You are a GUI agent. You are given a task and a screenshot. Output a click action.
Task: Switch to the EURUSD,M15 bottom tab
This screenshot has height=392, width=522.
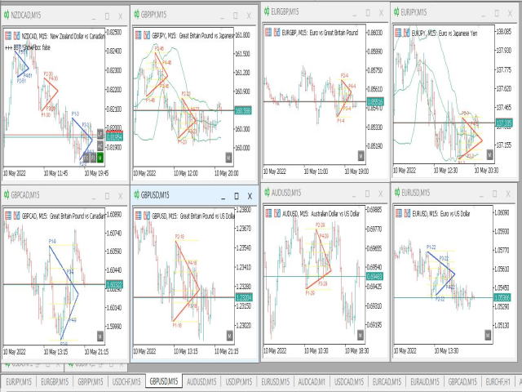click(276, 381)
